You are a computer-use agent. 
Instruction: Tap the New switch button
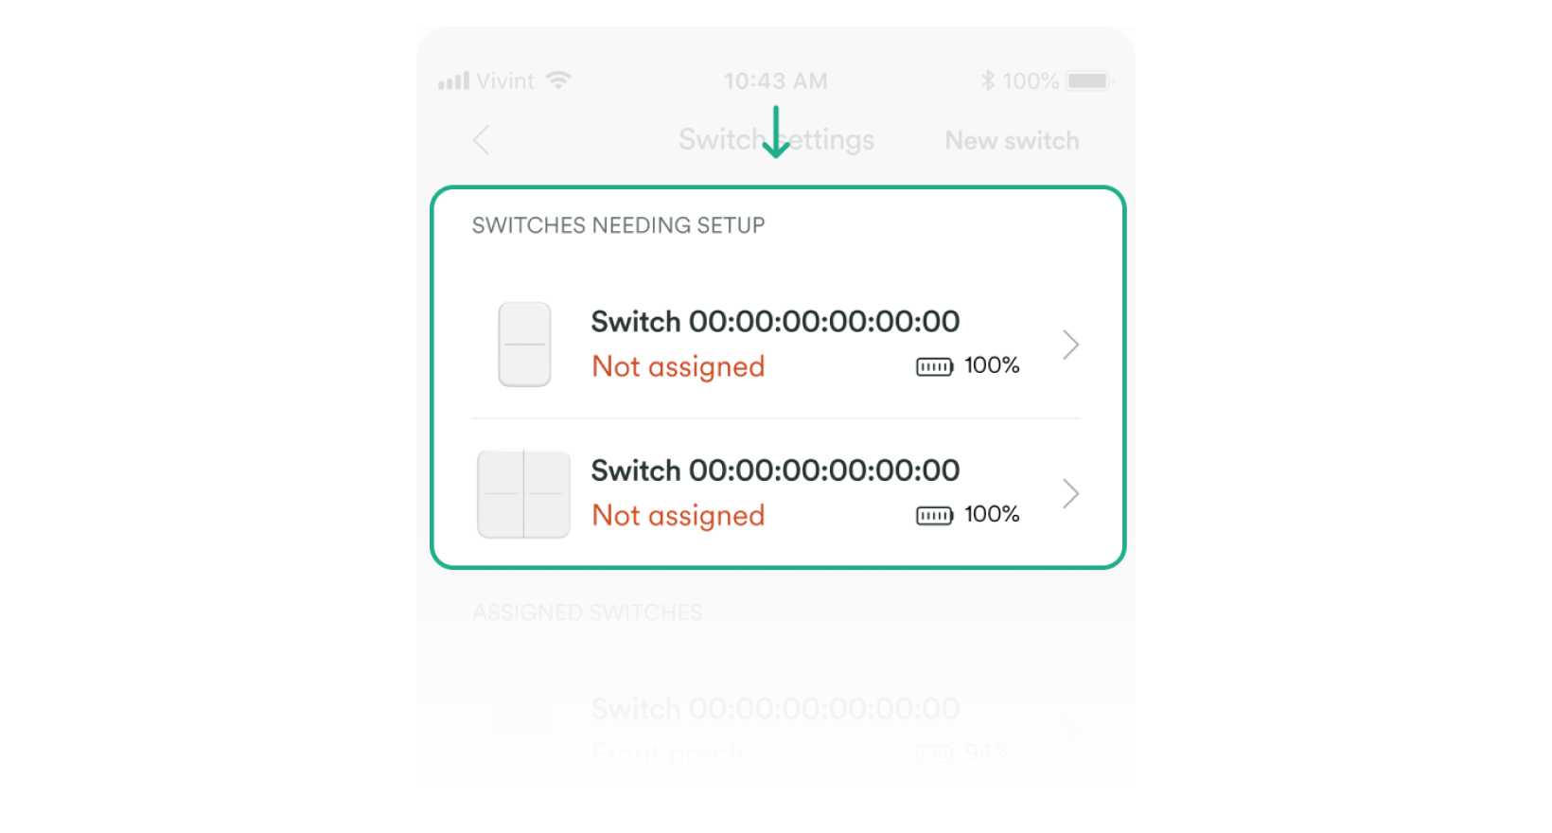[x=1012, y=140]
